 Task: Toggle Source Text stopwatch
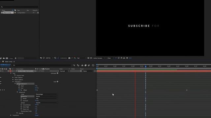tap(15, 75)
